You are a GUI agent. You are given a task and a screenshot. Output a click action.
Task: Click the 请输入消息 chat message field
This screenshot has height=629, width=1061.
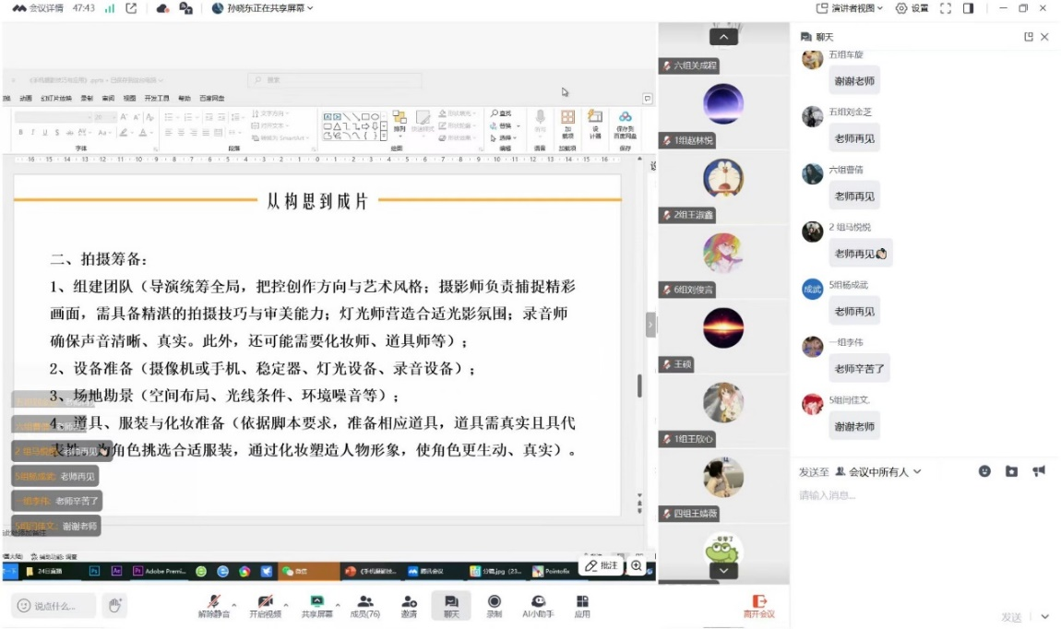tap(923, 496)
